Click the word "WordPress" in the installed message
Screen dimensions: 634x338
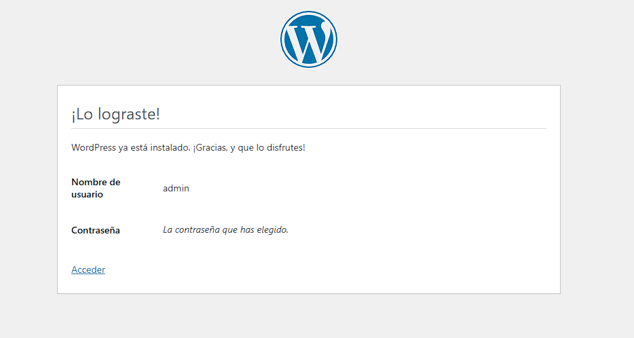(x=94, y=147)
